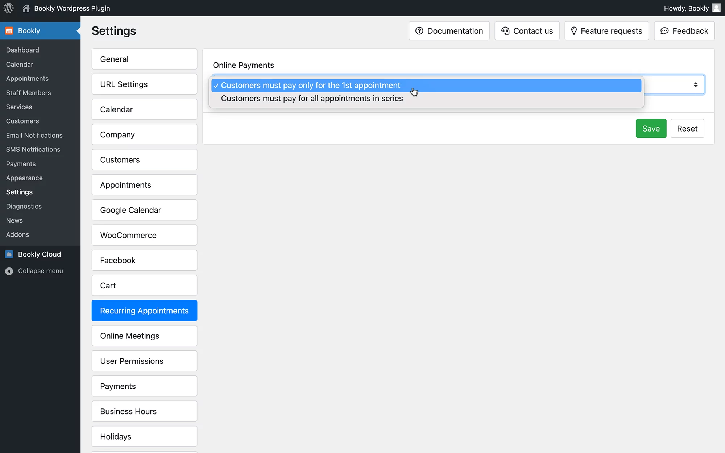
Task: Open Addons in sidebar
Action: [17, 234]
